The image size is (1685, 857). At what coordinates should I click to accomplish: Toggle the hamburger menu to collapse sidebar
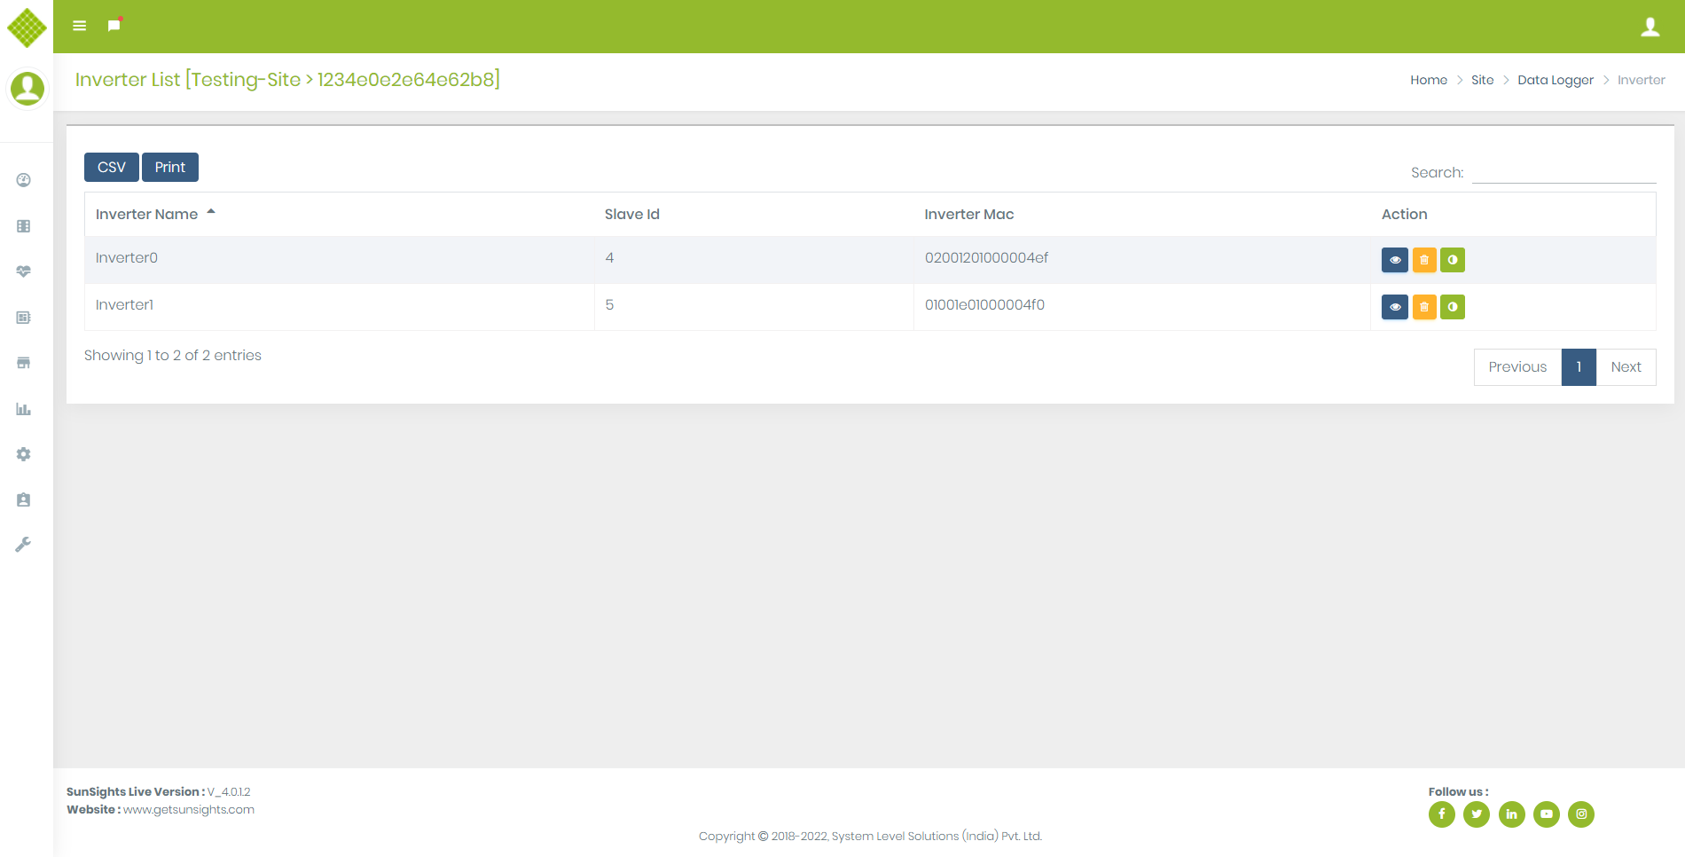coord(80,26)
